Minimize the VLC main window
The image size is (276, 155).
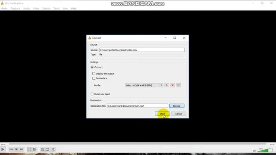[253, 3]
